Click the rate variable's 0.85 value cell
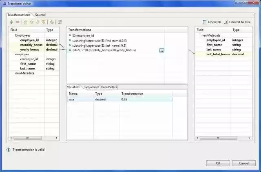Image resolution: width=261 pixels, height=172 pixels. (124, 99)
